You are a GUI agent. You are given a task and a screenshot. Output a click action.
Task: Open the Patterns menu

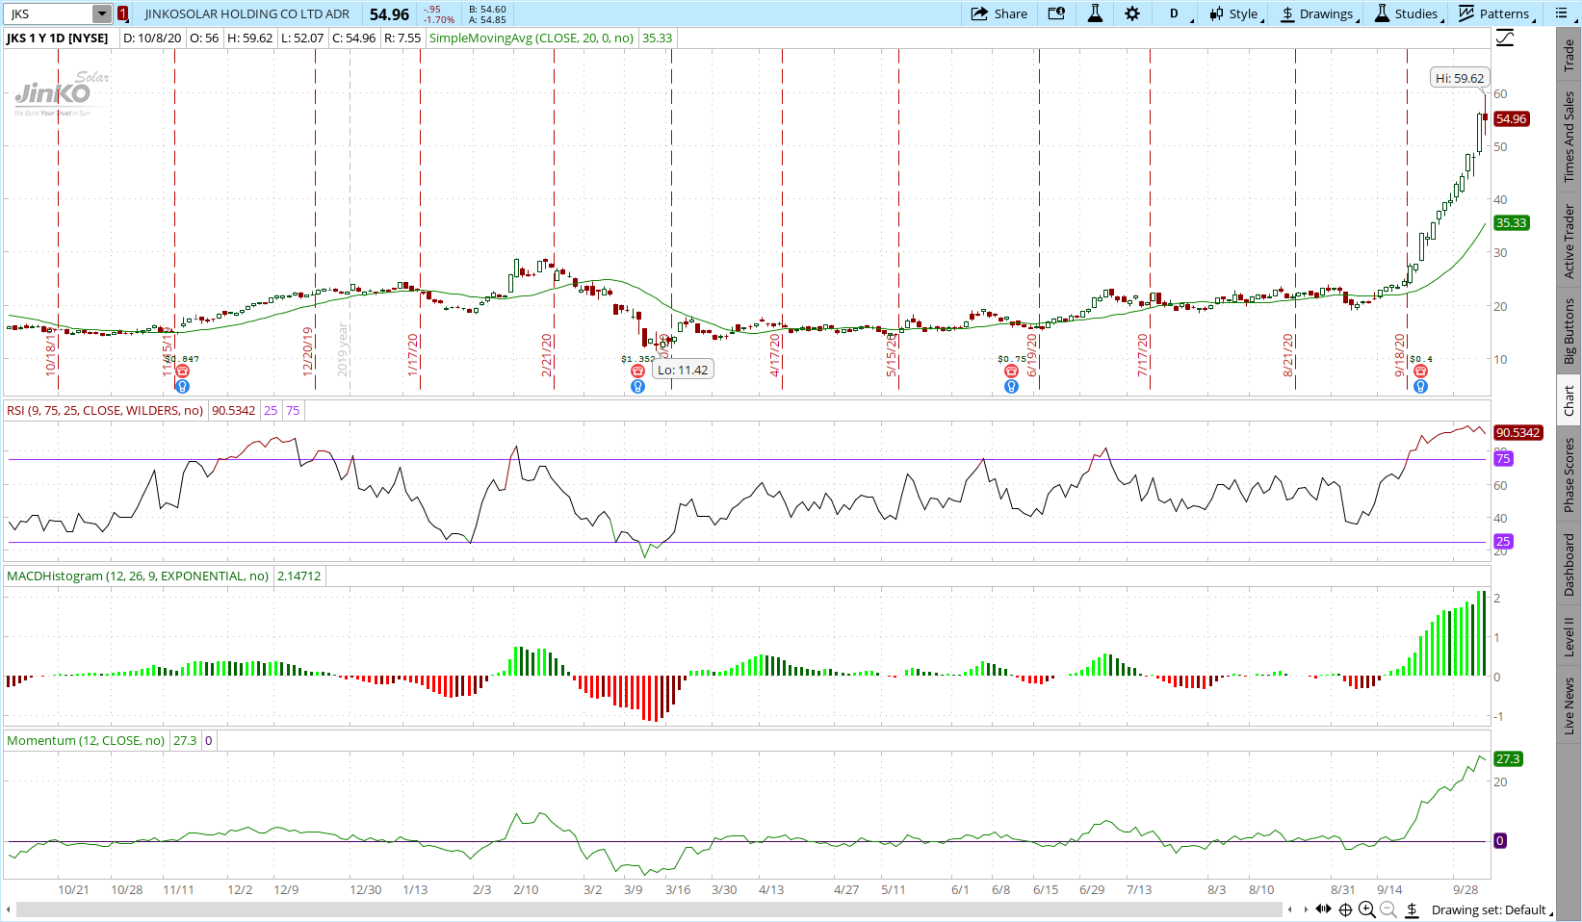tap(1494, 13)
